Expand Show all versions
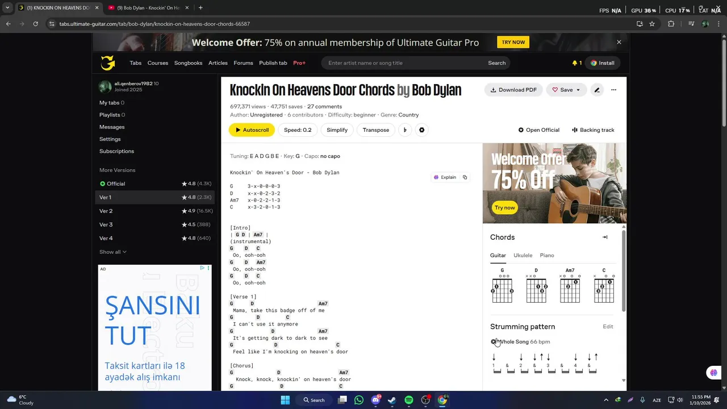Screen dimensions: 727x409 113,252
